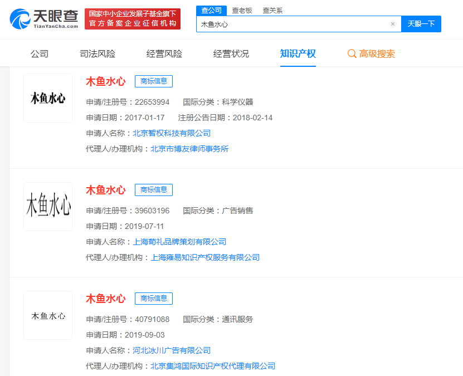Open the 经营风险 tab
The image size is (463, 376).
pyautogui.click(x=164, y=53)
